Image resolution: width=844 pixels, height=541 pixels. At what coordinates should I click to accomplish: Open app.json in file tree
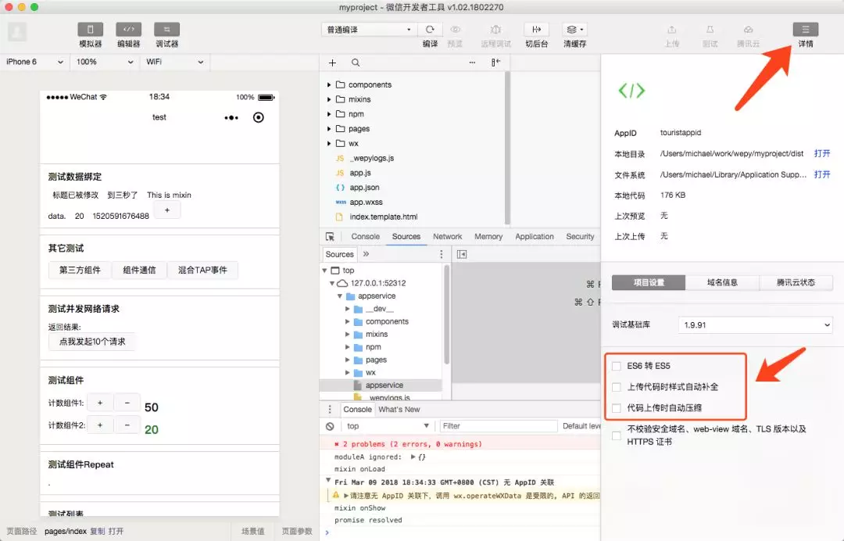364,188
